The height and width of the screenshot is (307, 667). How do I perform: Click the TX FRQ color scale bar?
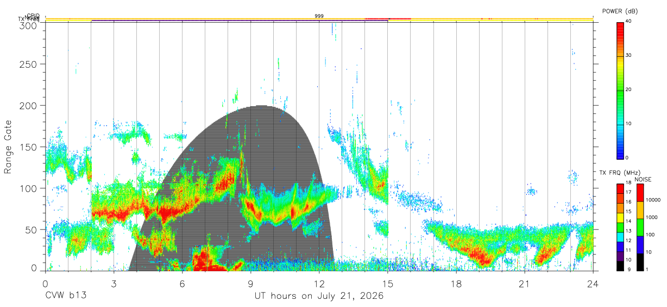click(620, 227)
